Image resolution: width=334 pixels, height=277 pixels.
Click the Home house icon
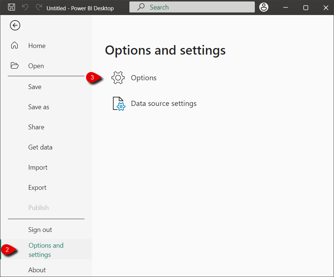tap(15, 45)
